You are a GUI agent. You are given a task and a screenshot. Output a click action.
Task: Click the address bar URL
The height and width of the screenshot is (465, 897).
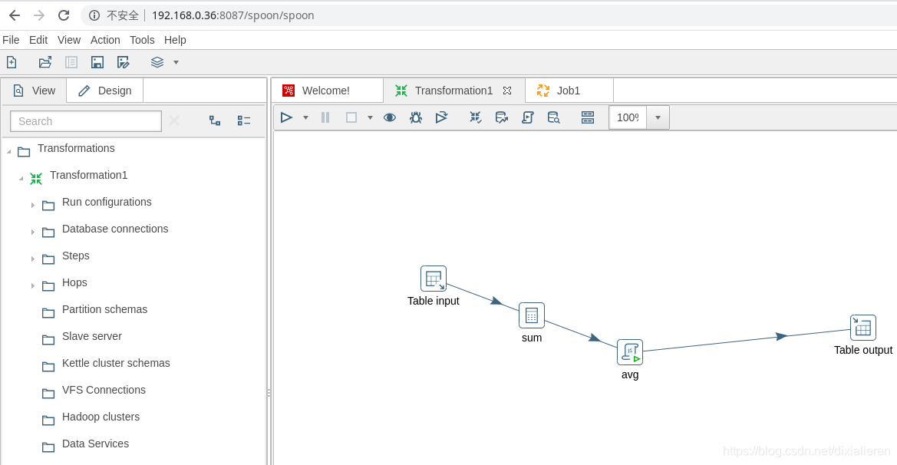tap(232, 15)
